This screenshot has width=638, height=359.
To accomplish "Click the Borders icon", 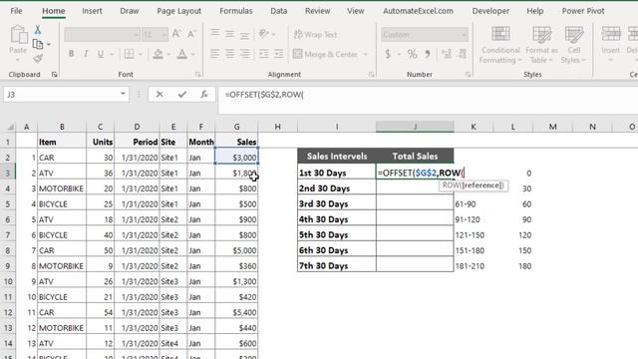I will 129,54.
